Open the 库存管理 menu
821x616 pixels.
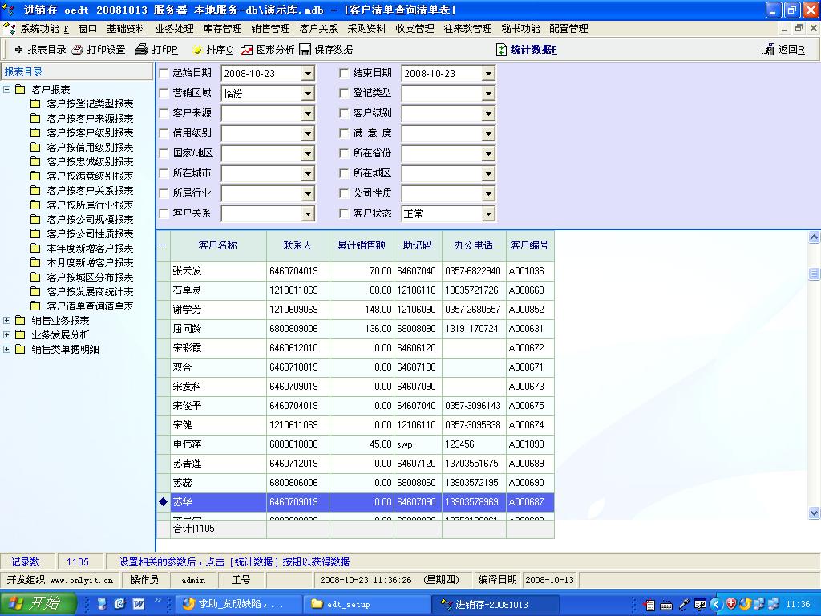[222, 29]
